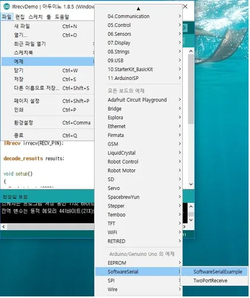This screenshot has width=250, height=298.
Task: Open Wire examples submenu
Action: pyautogui.click(x=139, y=289)
